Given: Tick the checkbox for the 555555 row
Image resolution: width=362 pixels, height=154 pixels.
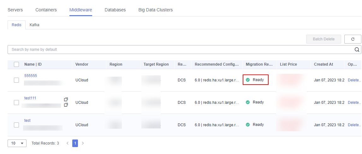Looking at the screenshot, I should coord(16,80).
